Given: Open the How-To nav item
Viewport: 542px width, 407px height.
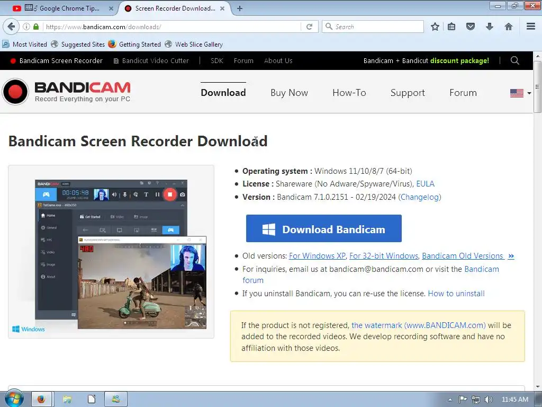Looking at the screenshot, I should [349, 93].
